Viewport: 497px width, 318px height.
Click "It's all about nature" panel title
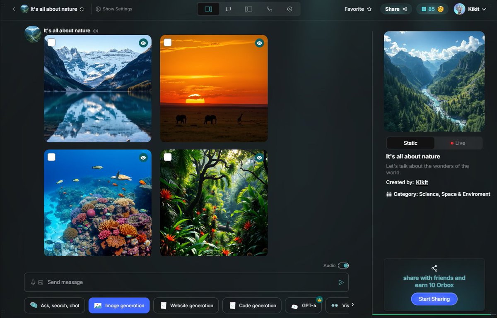(413, 157)
